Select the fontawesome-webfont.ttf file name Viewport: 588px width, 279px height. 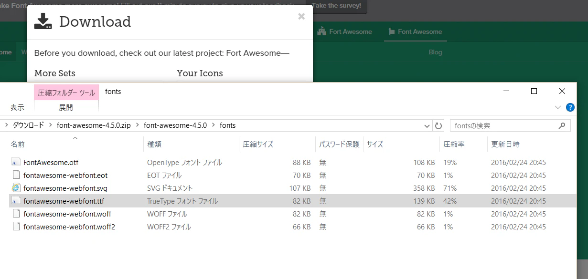[64, 201]
